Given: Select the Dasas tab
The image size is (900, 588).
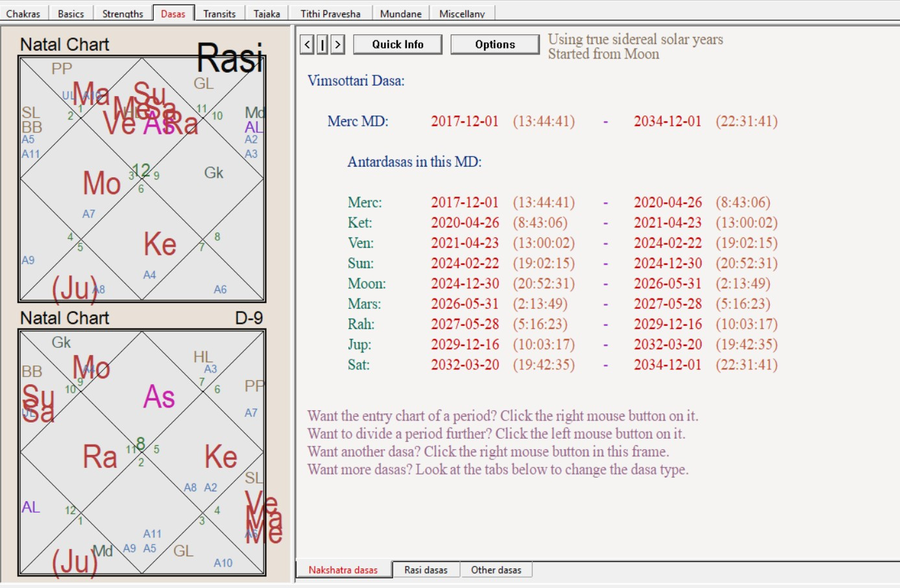Looking at the screenshot, I should (x=173, y=13).
